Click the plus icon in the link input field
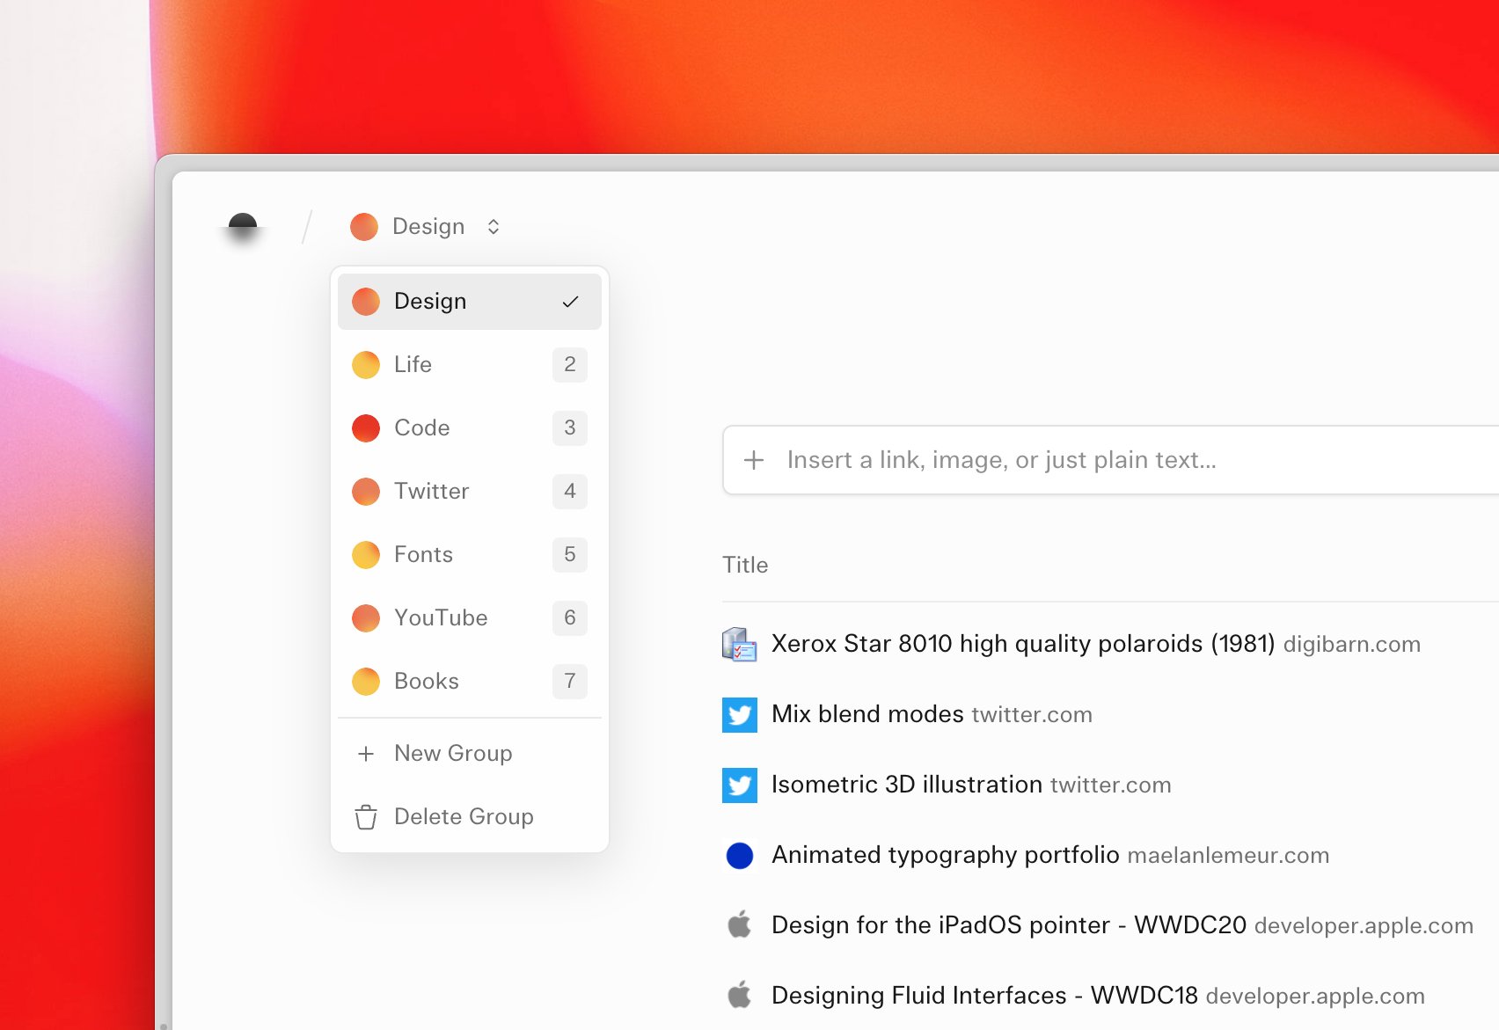The width and height of the screenshot is (1499, 1030). (754, 460)
